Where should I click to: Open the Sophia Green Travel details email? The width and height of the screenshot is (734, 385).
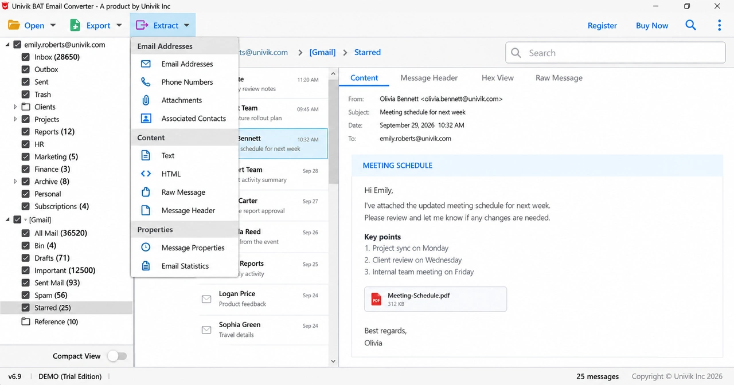pyautogui.click(x=264, y=329)
